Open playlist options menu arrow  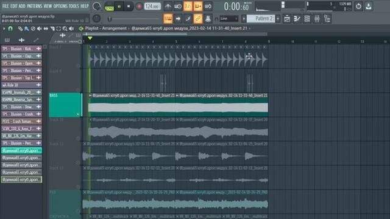(4, 29)
